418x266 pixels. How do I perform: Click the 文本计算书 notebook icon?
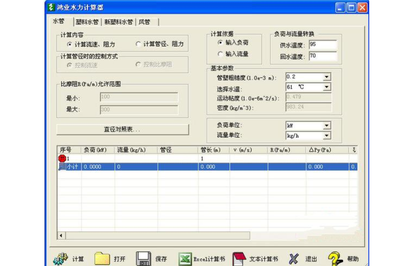coord(240,258)
